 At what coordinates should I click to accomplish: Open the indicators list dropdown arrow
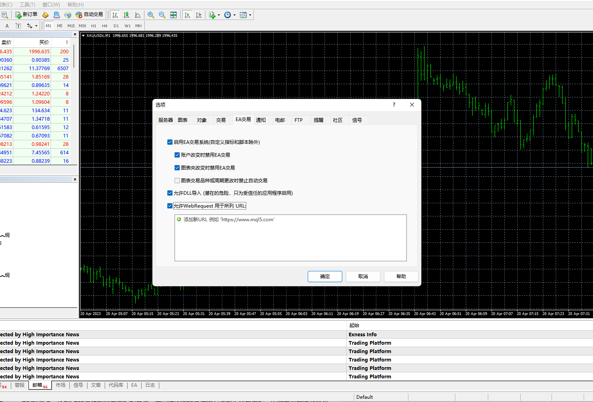coord(219,15)
